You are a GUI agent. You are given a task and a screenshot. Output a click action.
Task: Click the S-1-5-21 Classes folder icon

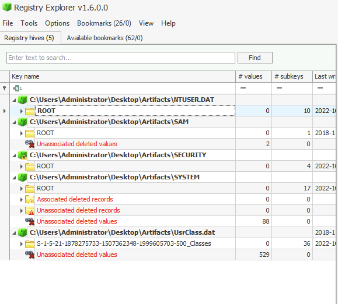[30, 244]
